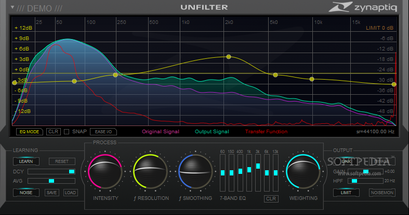
Task: Click the sr=44100.00 Hz readout
Action: coord(375,132)
